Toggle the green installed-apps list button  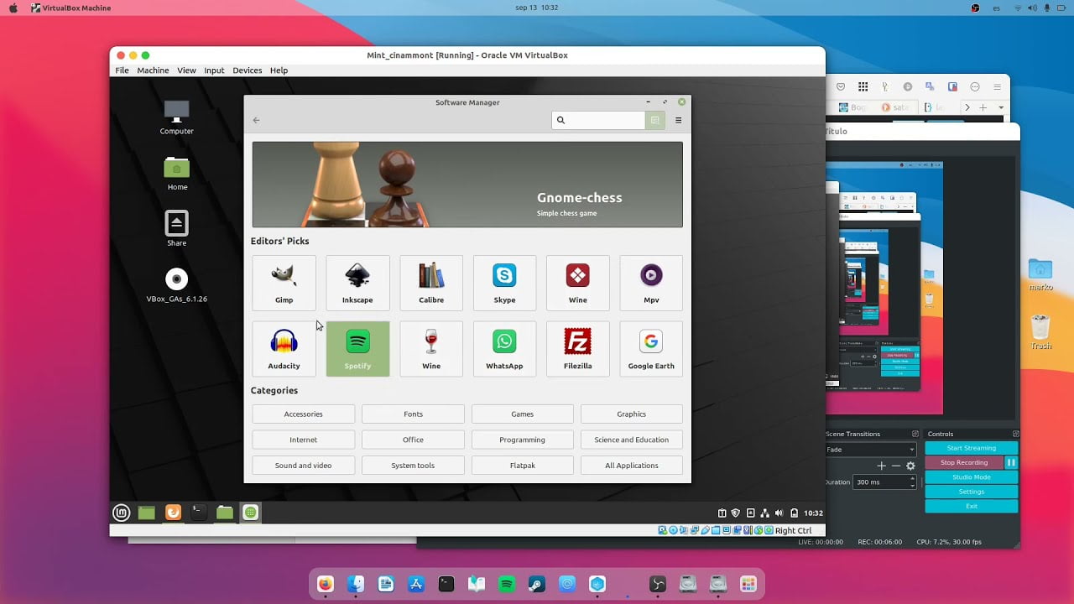click(x=654, y=120)
